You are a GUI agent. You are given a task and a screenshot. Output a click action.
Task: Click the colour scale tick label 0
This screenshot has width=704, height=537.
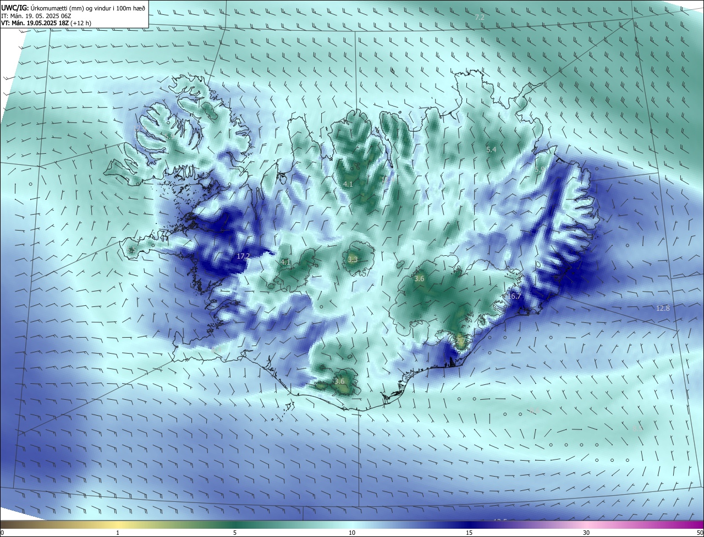(2, 533)
